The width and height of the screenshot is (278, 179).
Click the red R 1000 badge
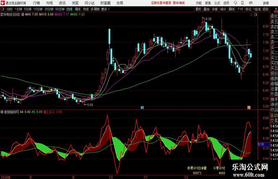coord(276,10)
